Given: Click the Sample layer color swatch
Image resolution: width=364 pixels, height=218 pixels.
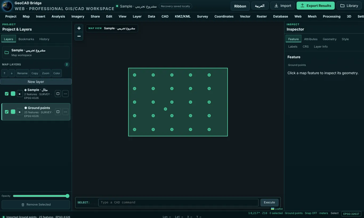Looking at the screenshot, I should pyautogui.click(x=13, y=94).
